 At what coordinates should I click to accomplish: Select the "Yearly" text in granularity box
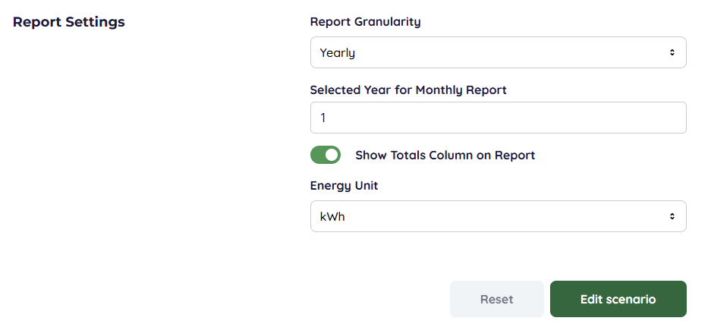tap(338, 53)
